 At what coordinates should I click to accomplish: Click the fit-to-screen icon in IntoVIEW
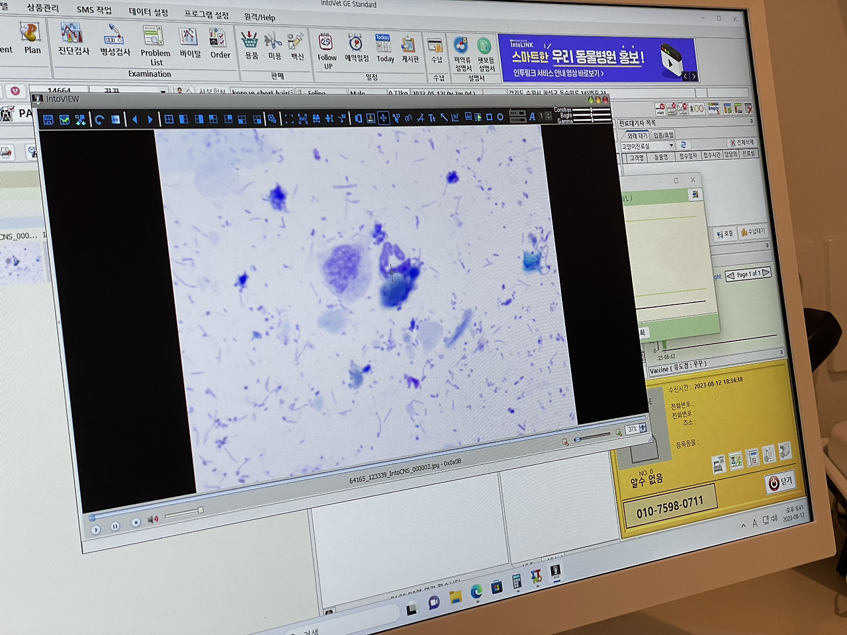point(289,119)
